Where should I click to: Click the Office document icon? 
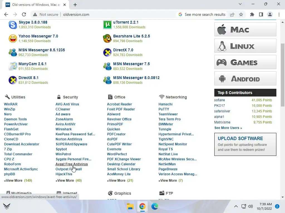pos(110,97)
